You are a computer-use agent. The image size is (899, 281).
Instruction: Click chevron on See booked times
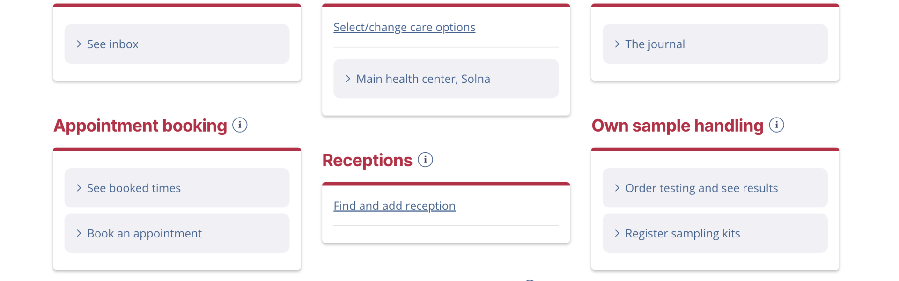79,188
